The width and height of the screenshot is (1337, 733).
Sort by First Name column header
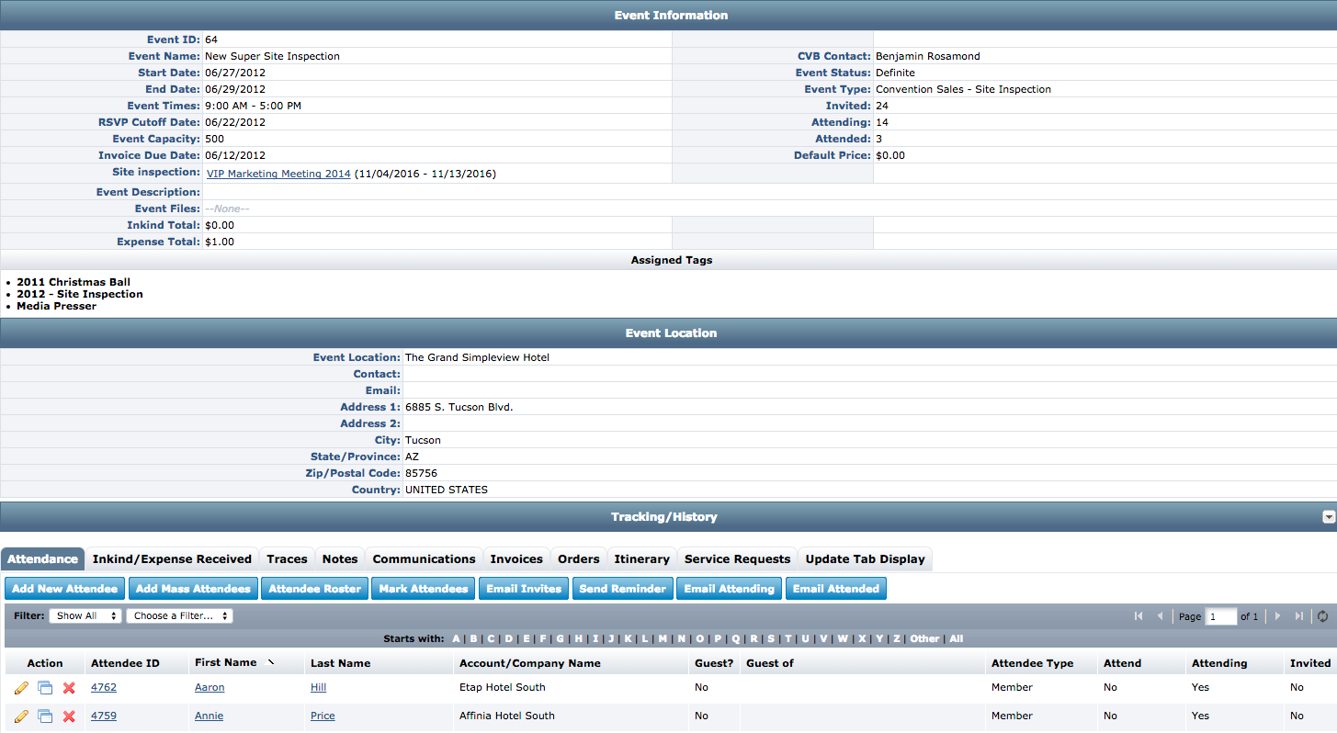[x=225, y=662]
